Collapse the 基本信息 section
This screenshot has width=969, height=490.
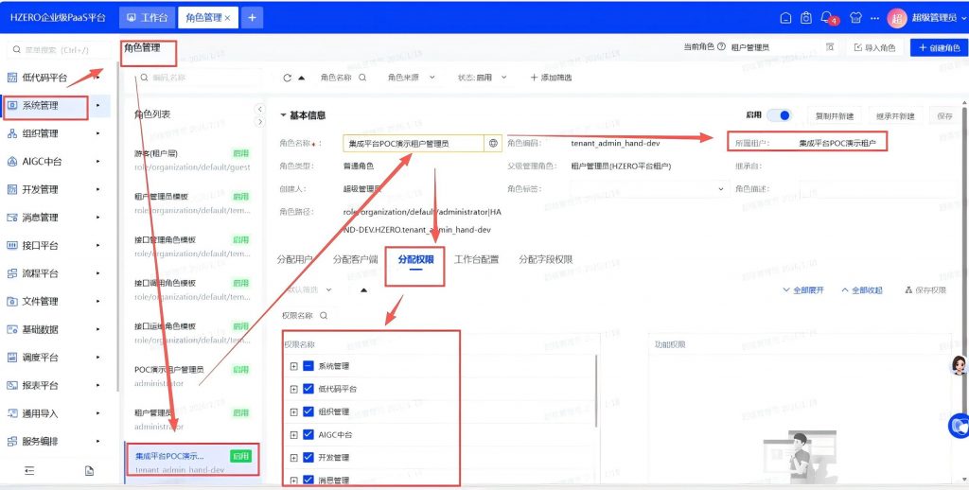[x=283, y=115]
